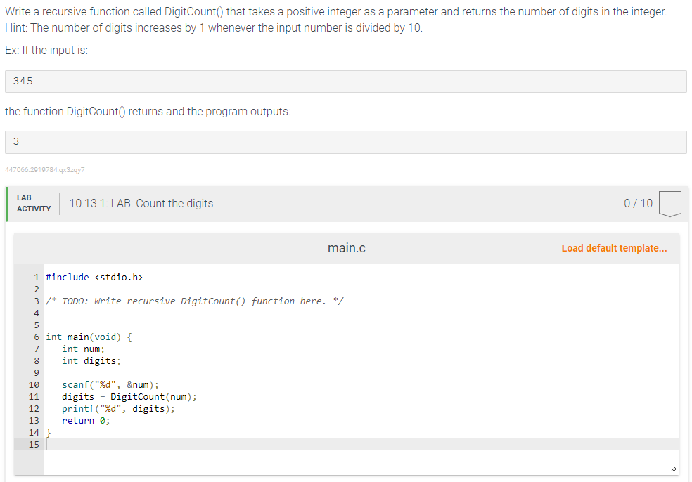
Task: Open the Load default template... link
Action: point(614,247)
